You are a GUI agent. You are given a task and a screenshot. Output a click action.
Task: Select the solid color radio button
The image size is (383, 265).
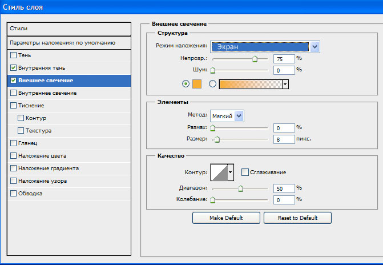[x=186, y=84]
